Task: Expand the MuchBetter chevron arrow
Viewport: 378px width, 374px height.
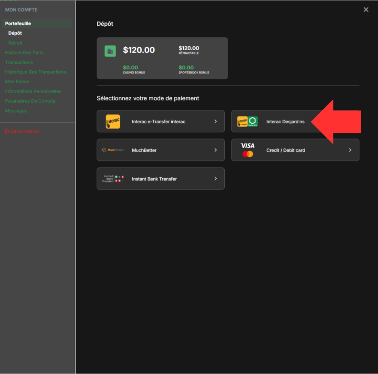Action: pyautogui.click(x=215, y=150)
